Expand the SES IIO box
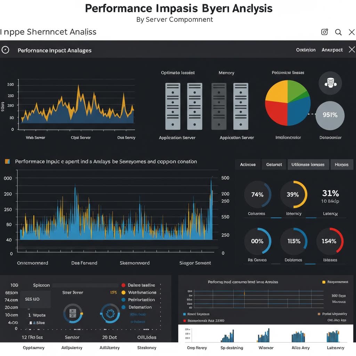Image resolution: width=356 pixels, height=356 pixels. click(x=35, y=299)
